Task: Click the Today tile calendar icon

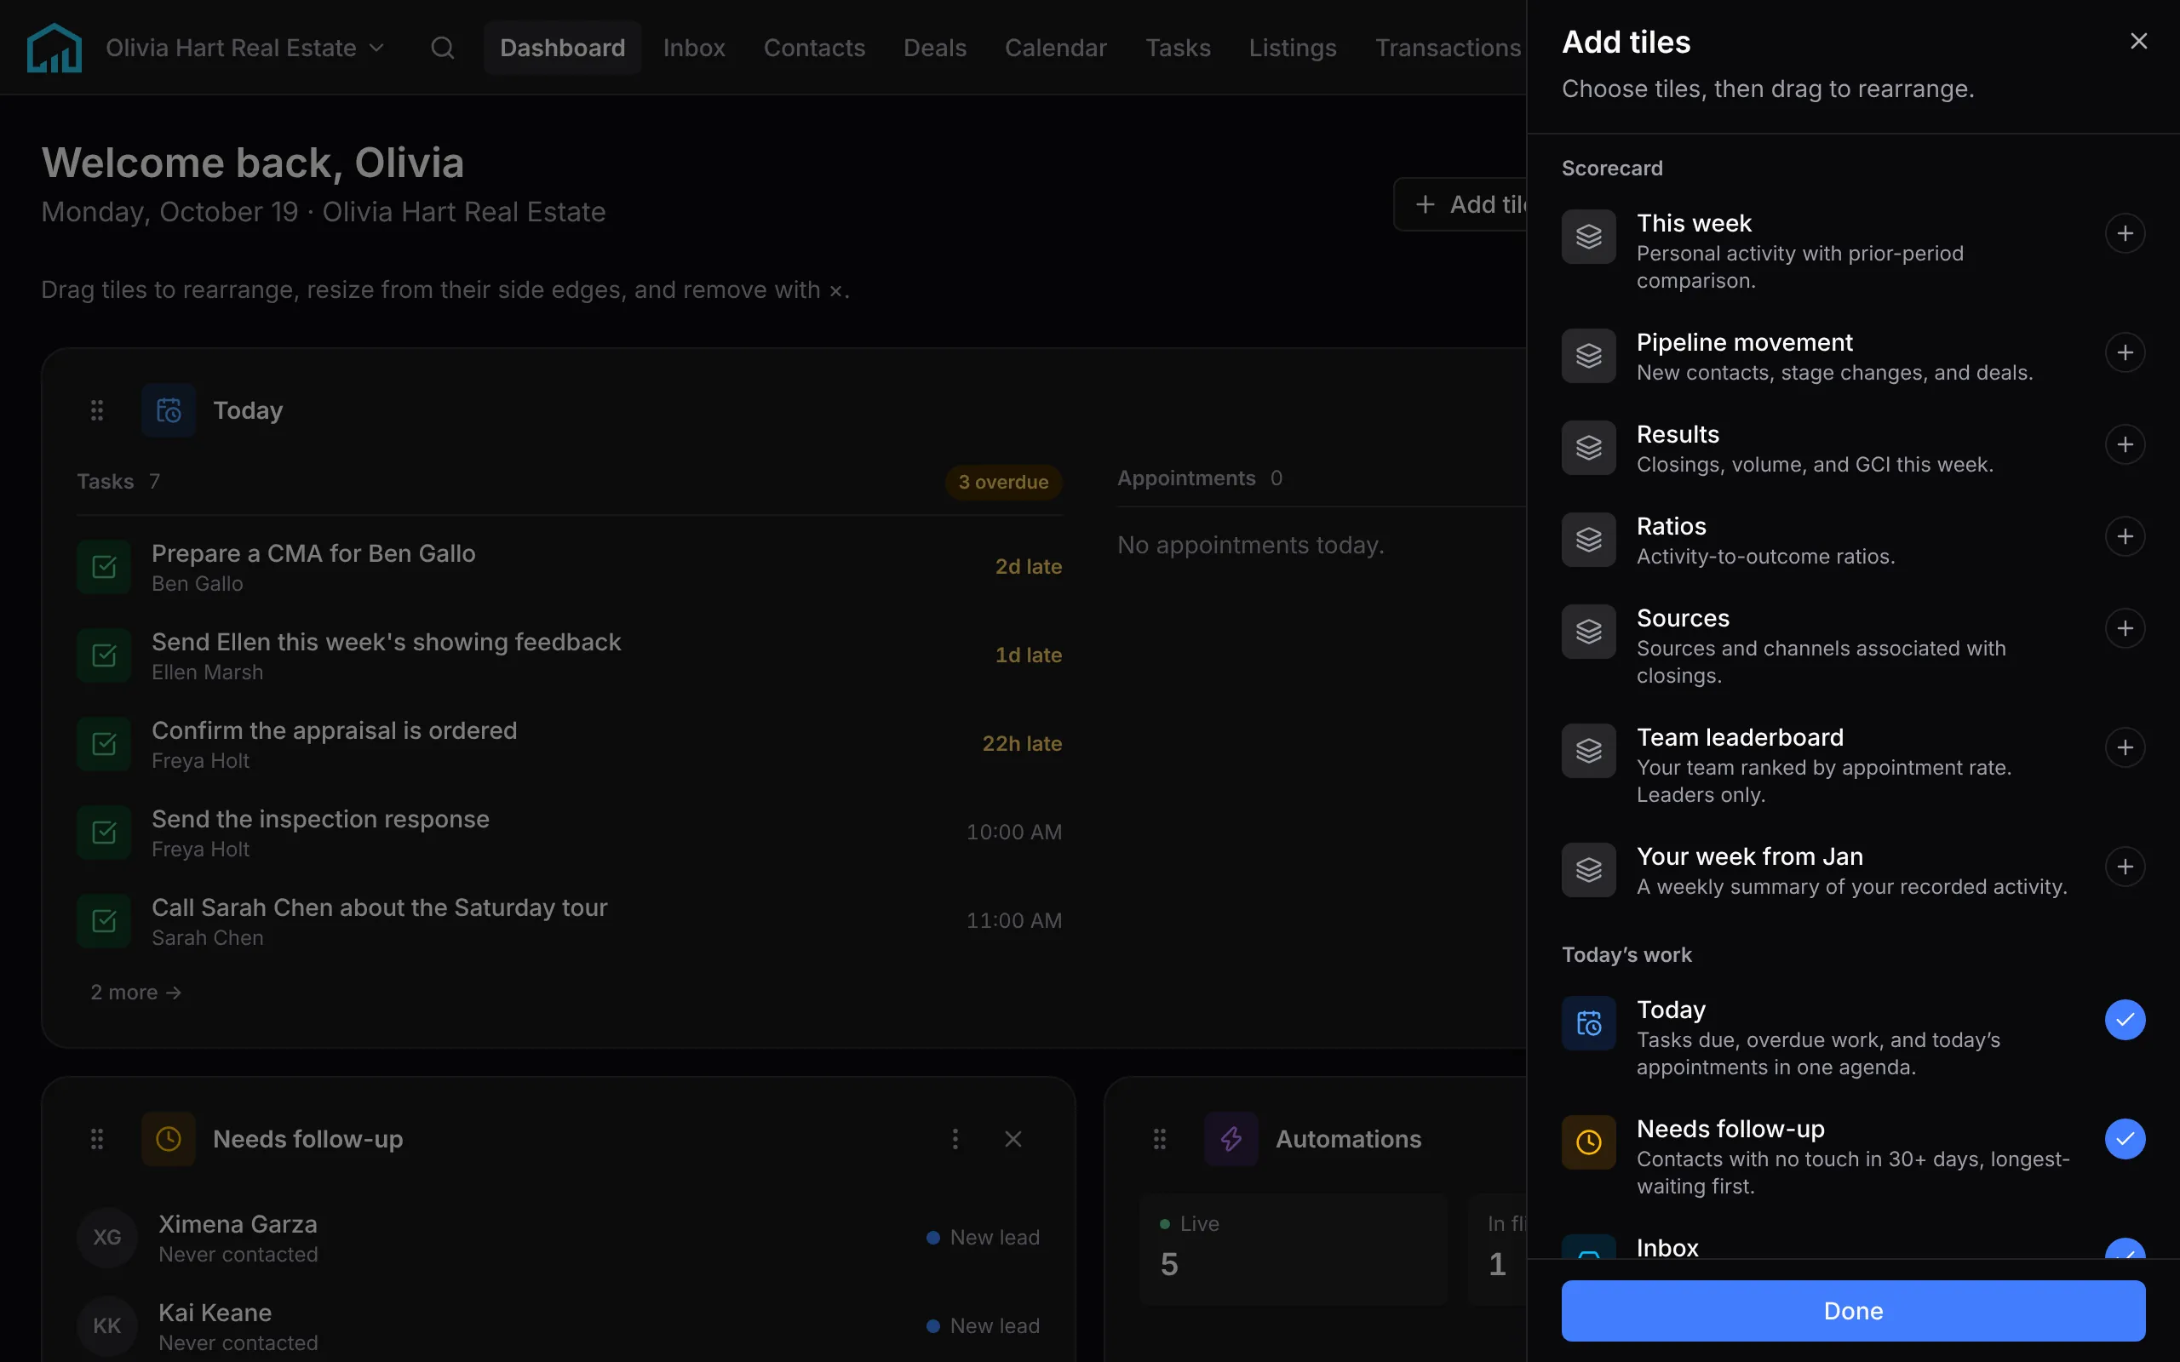Action: coord(169,409)
